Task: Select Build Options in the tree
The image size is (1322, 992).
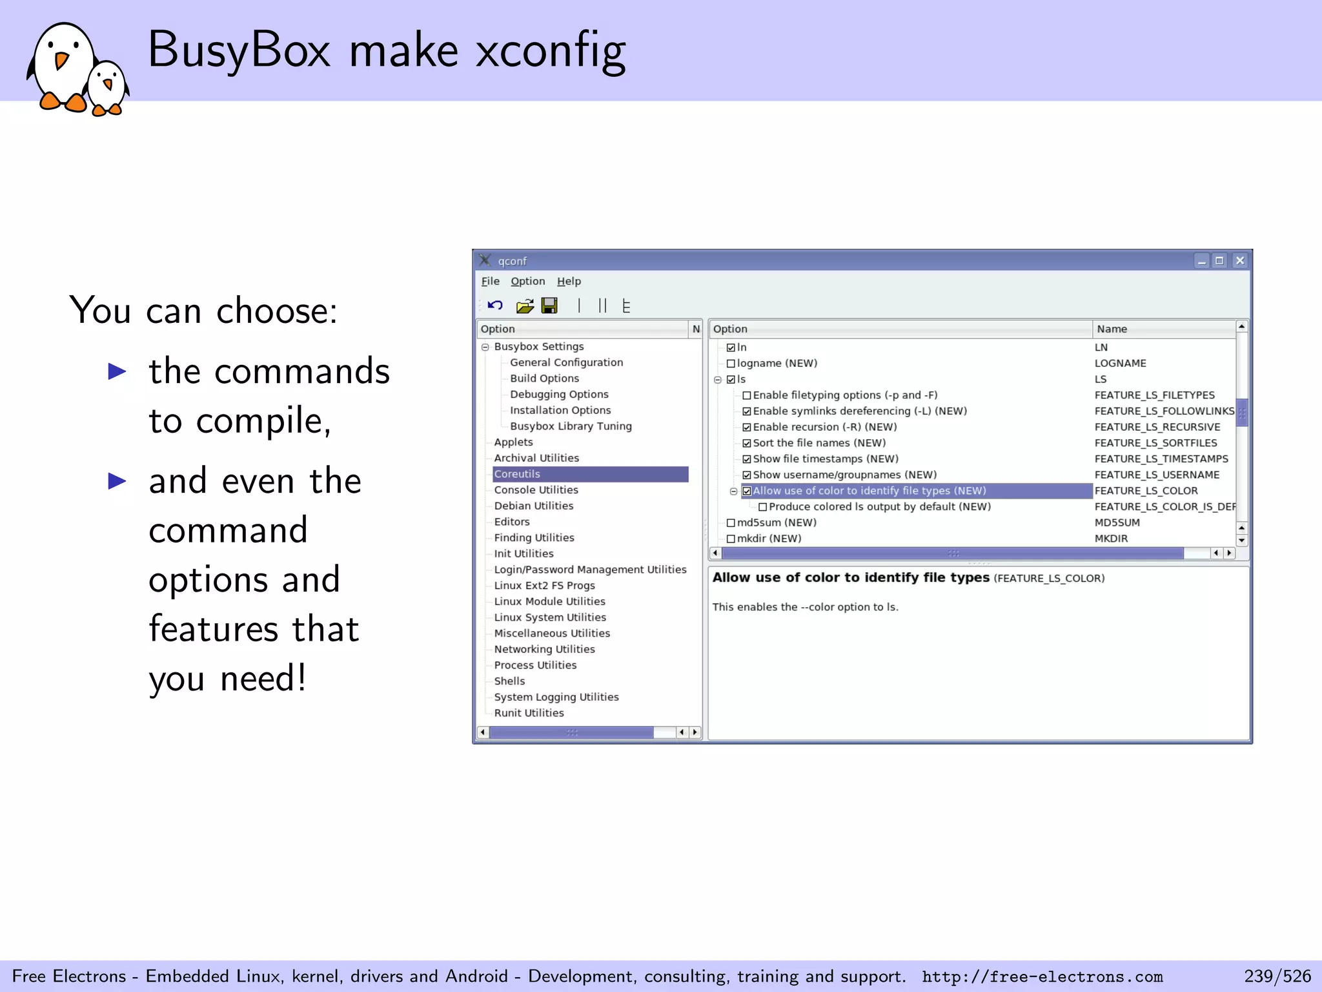Action: [544, 378]
